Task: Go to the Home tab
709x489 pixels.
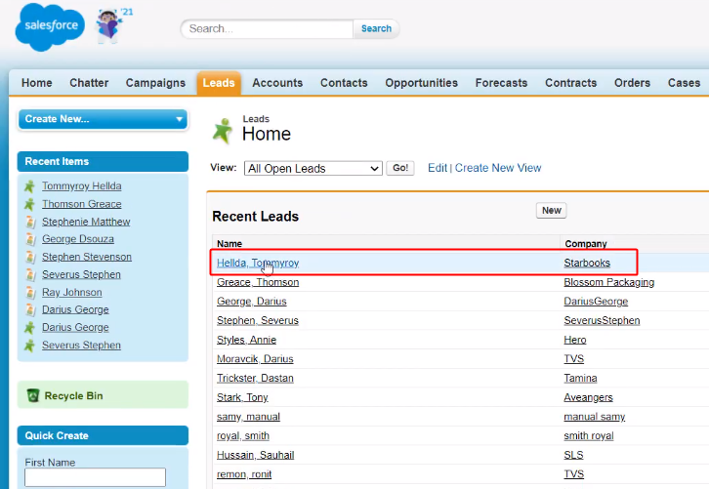Action: coord(37,83)
